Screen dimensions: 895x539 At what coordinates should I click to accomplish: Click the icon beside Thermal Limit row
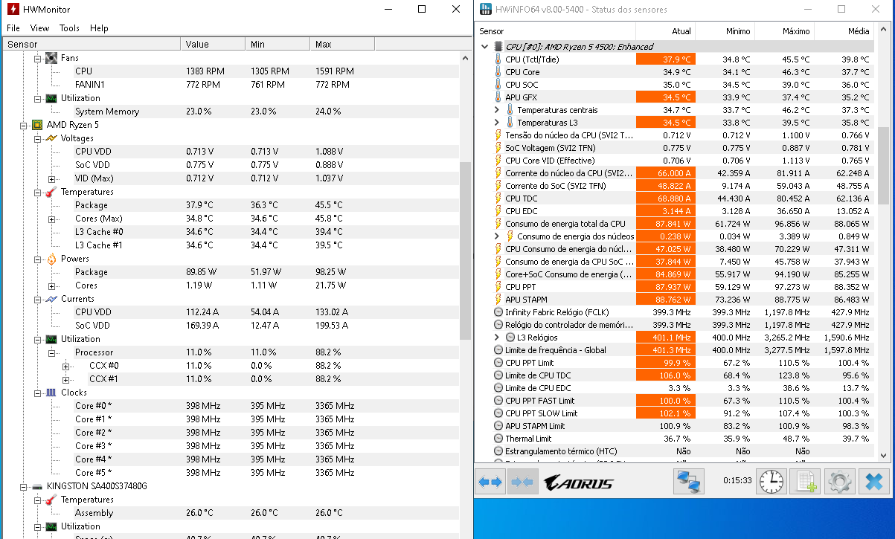[498, 439]
